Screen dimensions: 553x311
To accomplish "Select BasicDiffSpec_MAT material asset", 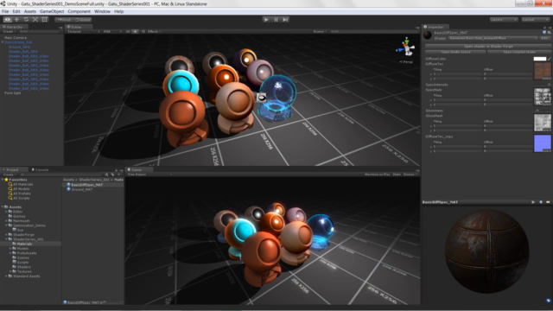I will 86,185.
